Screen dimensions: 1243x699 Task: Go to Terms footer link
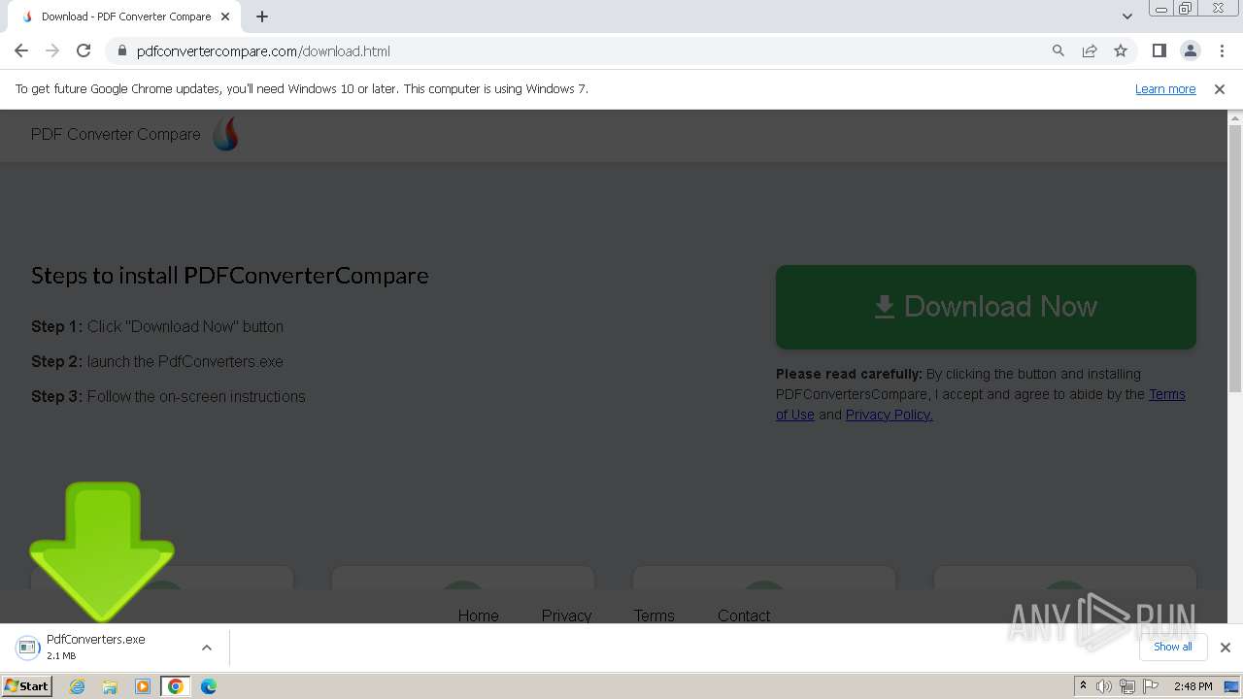pyautogui.click(x=654, y=616)
